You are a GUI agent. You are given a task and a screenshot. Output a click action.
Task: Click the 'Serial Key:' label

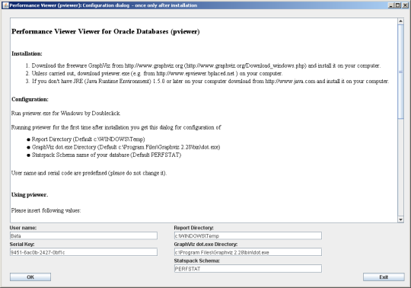tap(22, 245)
